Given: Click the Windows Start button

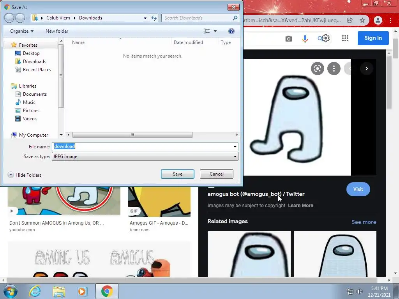Looking at the screenshot, I should pos(11,291).
